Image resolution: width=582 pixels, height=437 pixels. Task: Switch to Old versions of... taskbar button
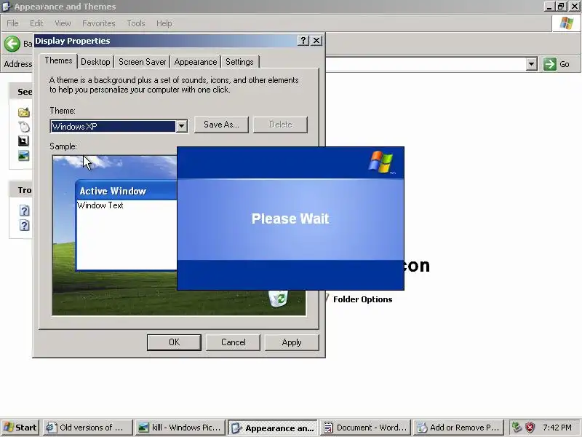point(87,428)
